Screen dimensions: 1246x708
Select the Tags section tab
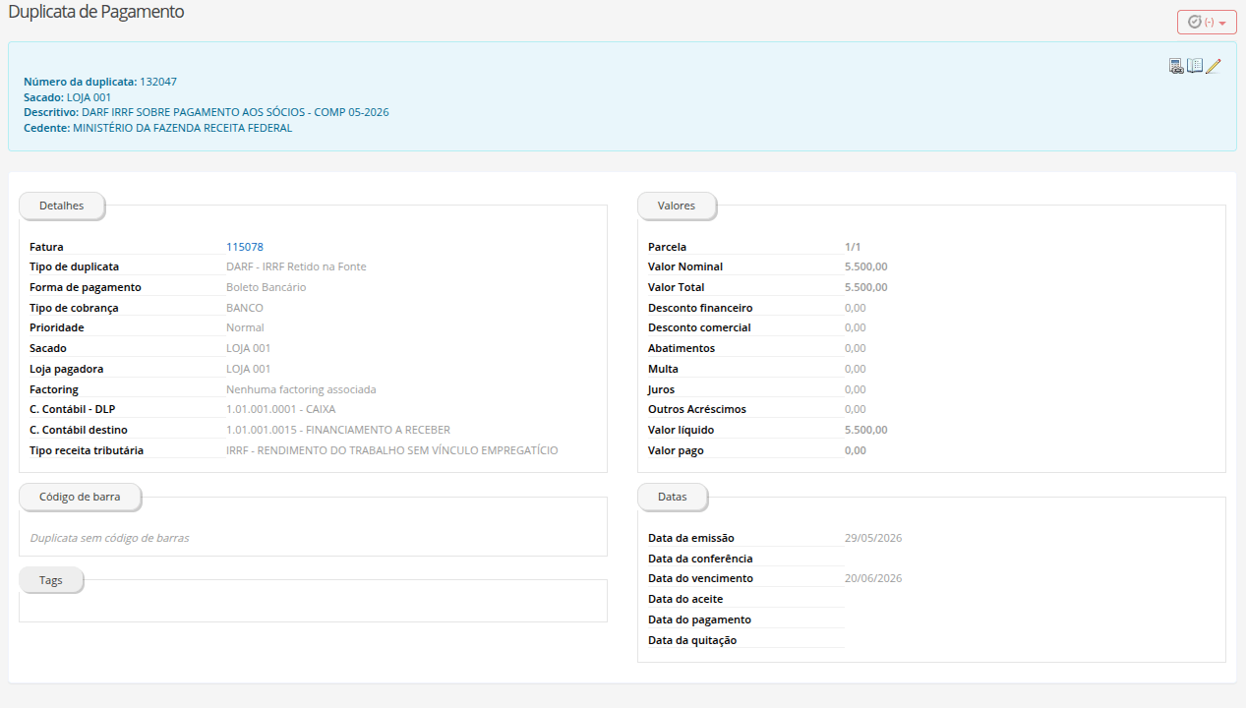click(51, 580)
